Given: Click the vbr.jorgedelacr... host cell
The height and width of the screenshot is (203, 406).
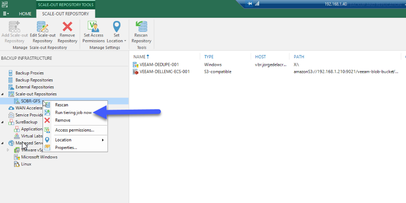Looking at the screenshot, I should coord(271,65).
